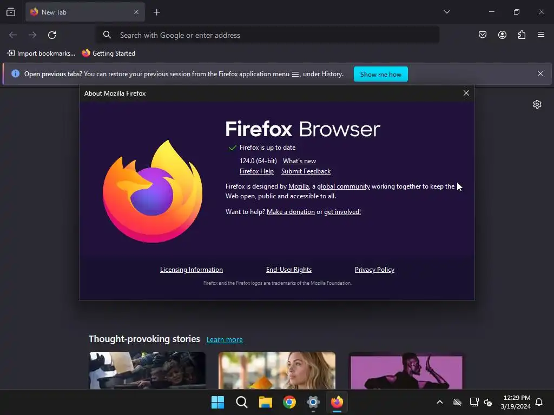554x415 pixels.
Task: Open story thumbnail with purple background
Action: [406, 370]
